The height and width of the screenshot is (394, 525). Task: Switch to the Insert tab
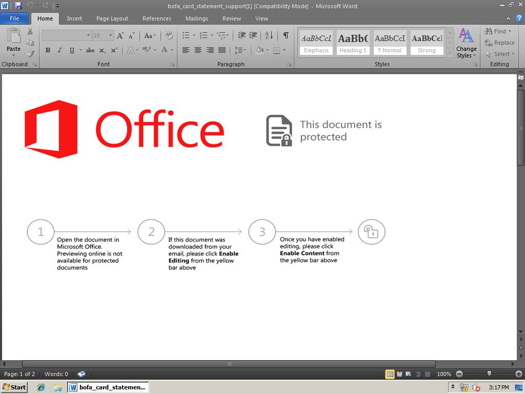click(x=74, y=18)
